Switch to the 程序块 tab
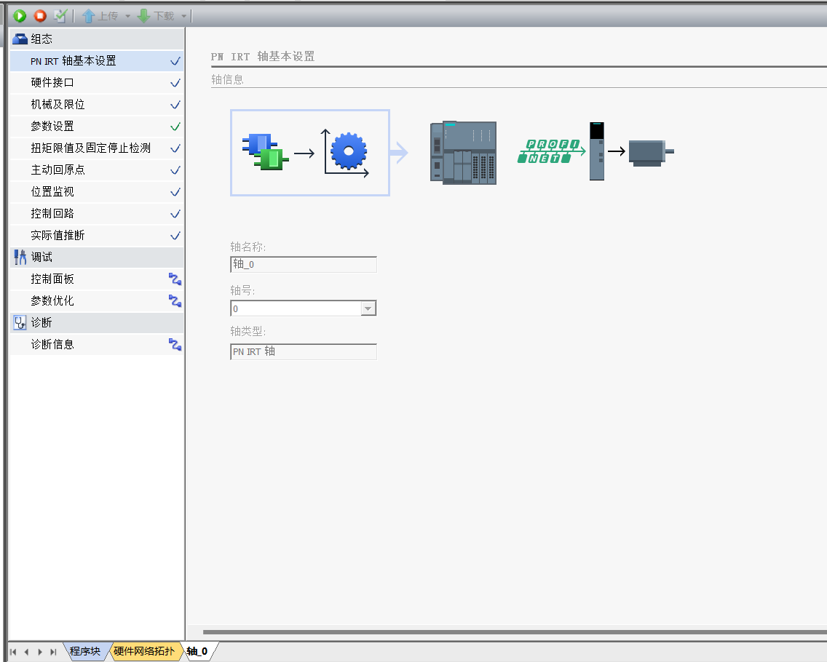 (x=85, y=652)
